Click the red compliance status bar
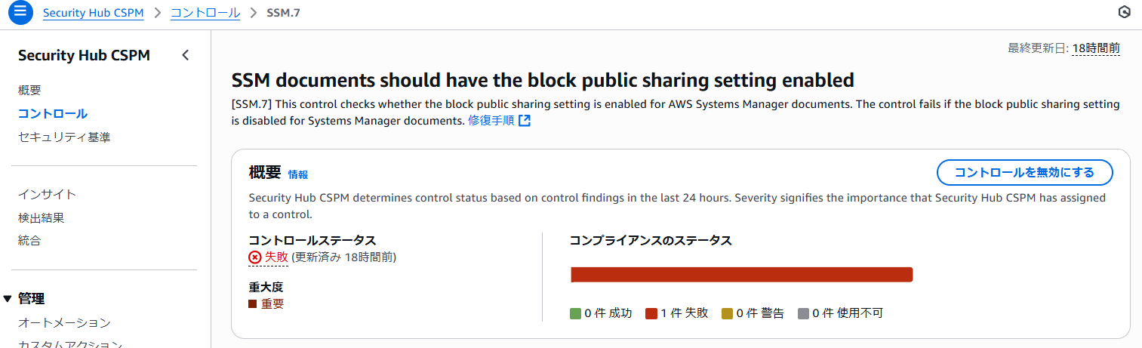The width and height of the screenshot is (1142, 348). point(742,274)
